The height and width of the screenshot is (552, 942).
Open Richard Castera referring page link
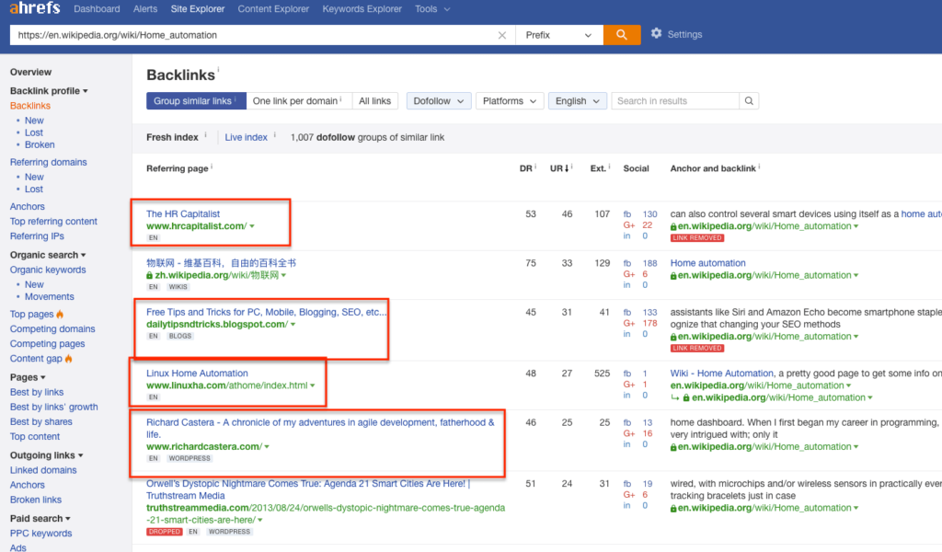point(320,429)
